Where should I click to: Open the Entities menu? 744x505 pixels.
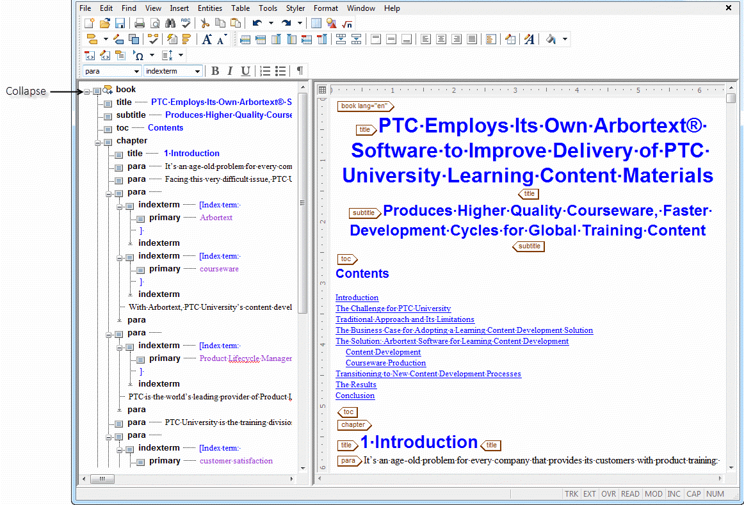210,8
